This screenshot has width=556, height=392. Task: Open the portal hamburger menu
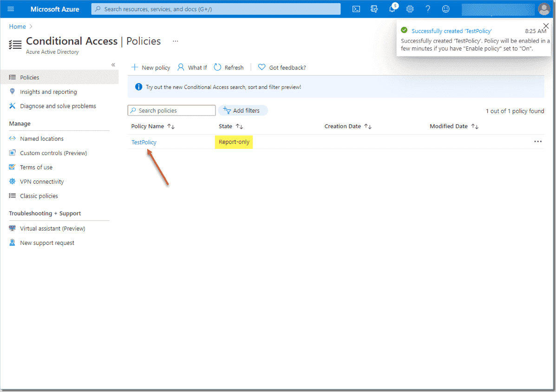pos(10,9)
